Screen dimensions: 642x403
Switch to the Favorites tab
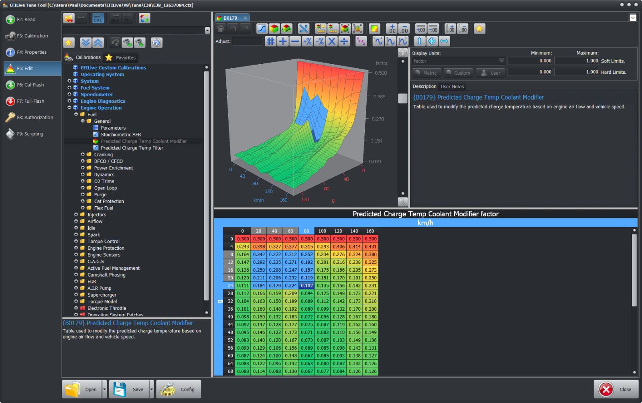pyautogui.click(x=121, y=57)
